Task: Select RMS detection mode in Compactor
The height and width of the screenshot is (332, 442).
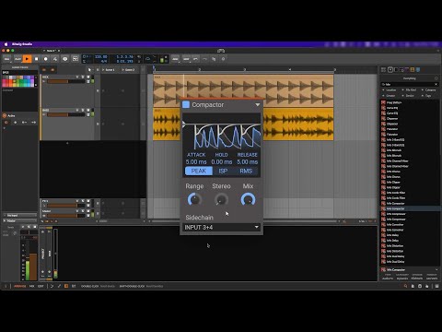Action: [x=246, y=171]
